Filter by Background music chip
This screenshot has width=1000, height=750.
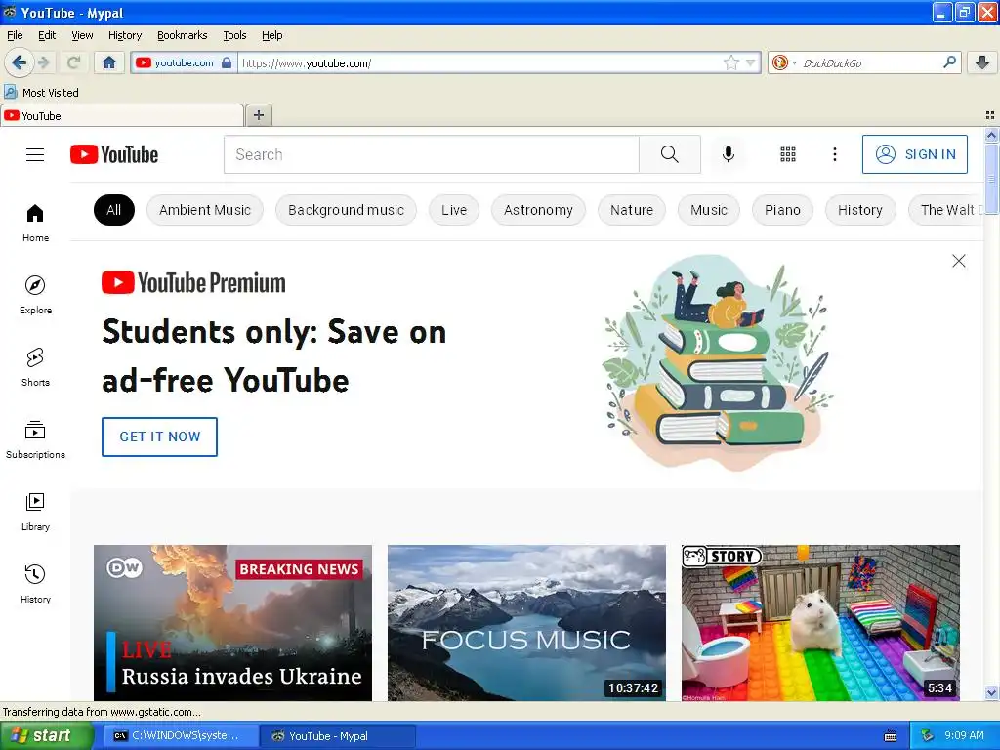pos(346,210)
